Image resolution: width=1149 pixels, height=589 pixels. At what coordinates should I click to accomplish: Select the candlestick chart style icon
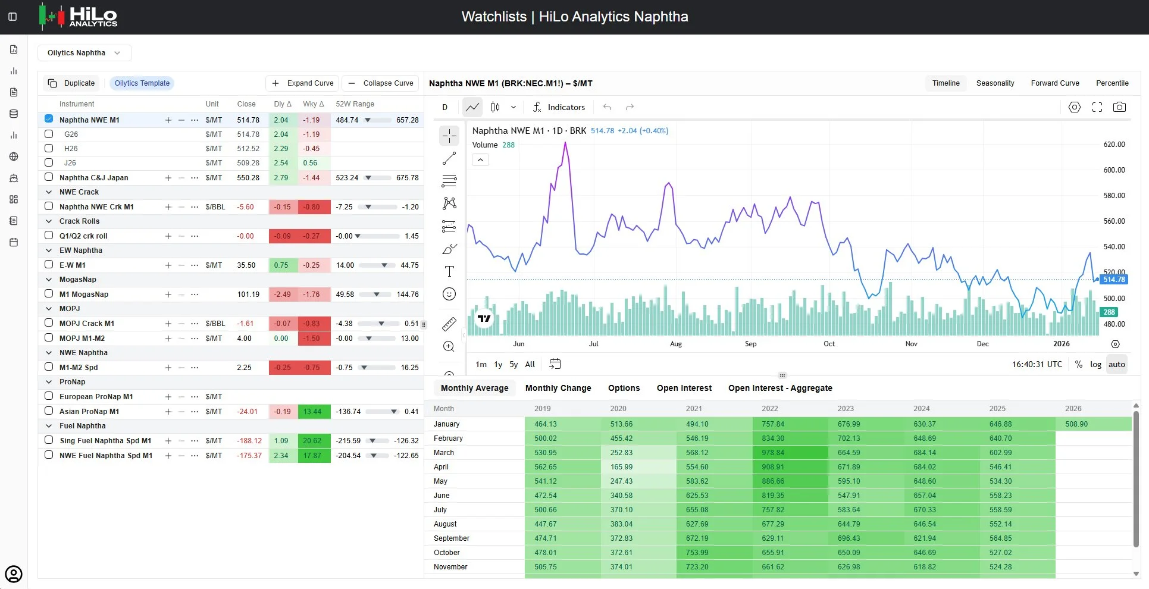pos(495,107)
